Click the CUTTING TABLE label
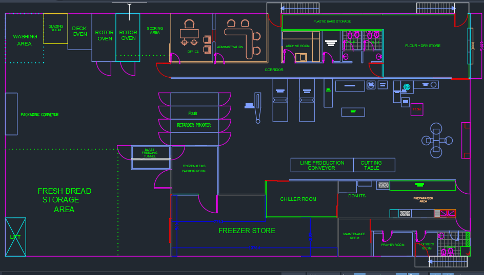484x275 pixels. (x=371, y=165)
